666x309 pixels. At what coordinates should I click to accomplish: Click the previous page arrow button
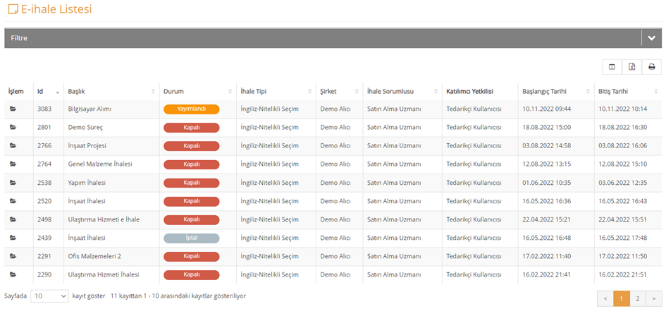point(605,299)
